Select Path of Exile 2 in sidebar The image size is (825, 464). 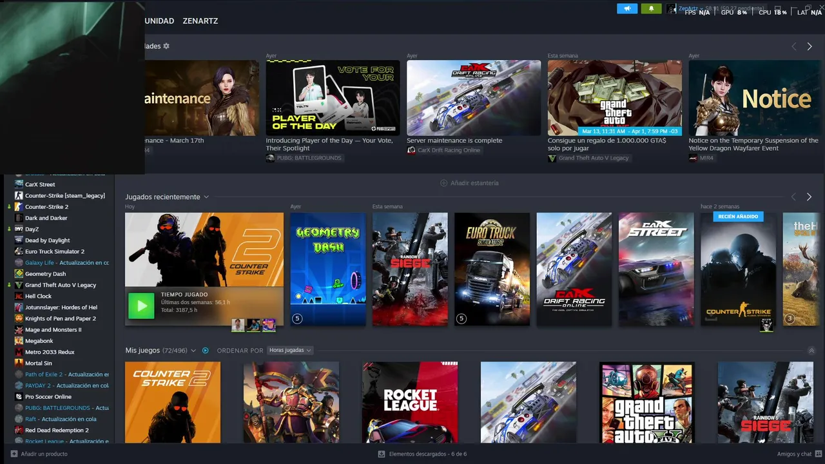click(67, 374)
